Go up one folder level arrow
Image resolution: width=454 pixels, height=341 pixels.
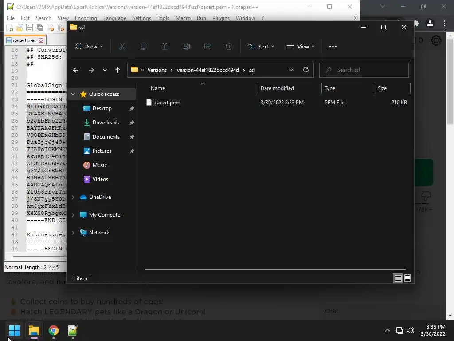tap(117, 70)
